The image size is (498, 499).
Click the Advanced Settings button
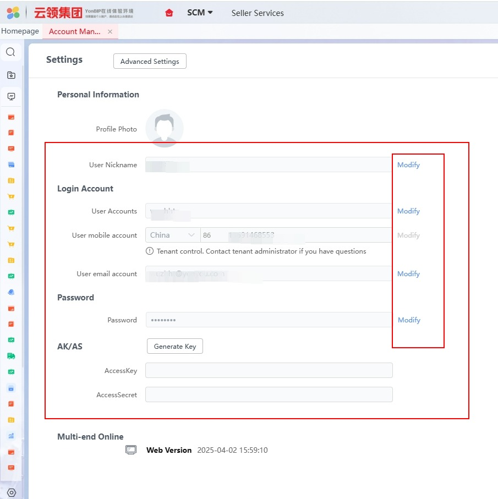(x=150, y=61)
